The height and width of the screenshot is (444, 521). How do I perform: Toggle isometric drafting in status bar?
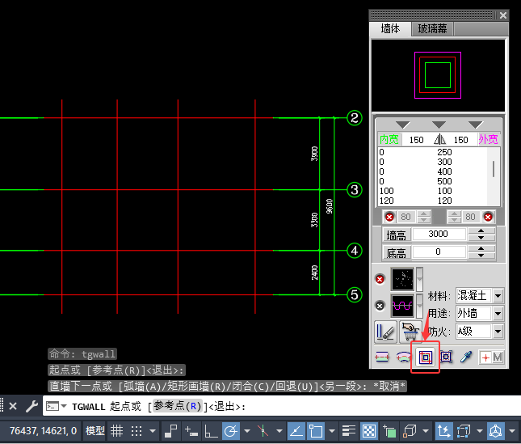pos(263,431)
